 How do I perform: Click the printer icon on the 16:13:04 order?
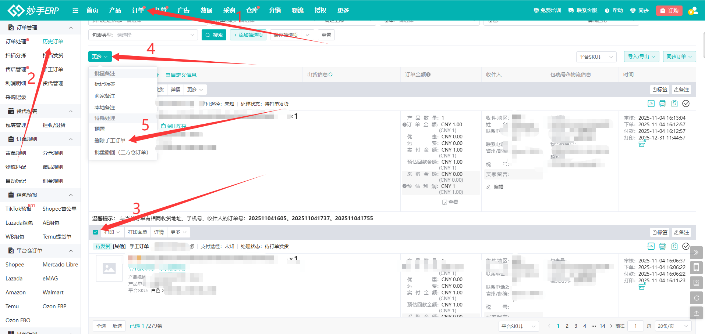[662, 104]
